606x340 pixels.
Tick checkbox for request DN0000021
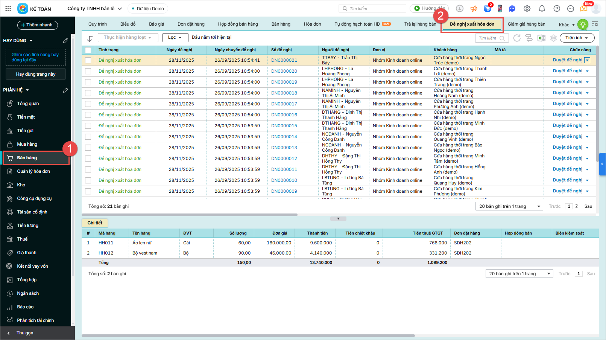(88, 60)
